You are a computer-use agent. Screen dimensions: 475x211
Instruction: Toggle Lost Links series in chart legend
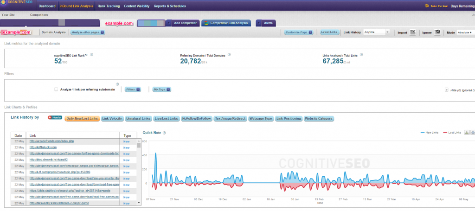pos(452,133)
